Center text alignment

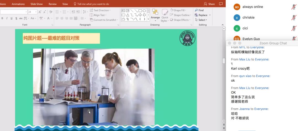pyautogui.click(x=62, y=18)
